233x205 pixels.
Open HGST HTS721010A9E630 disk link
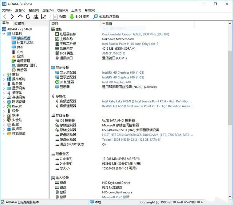(147, 135)
